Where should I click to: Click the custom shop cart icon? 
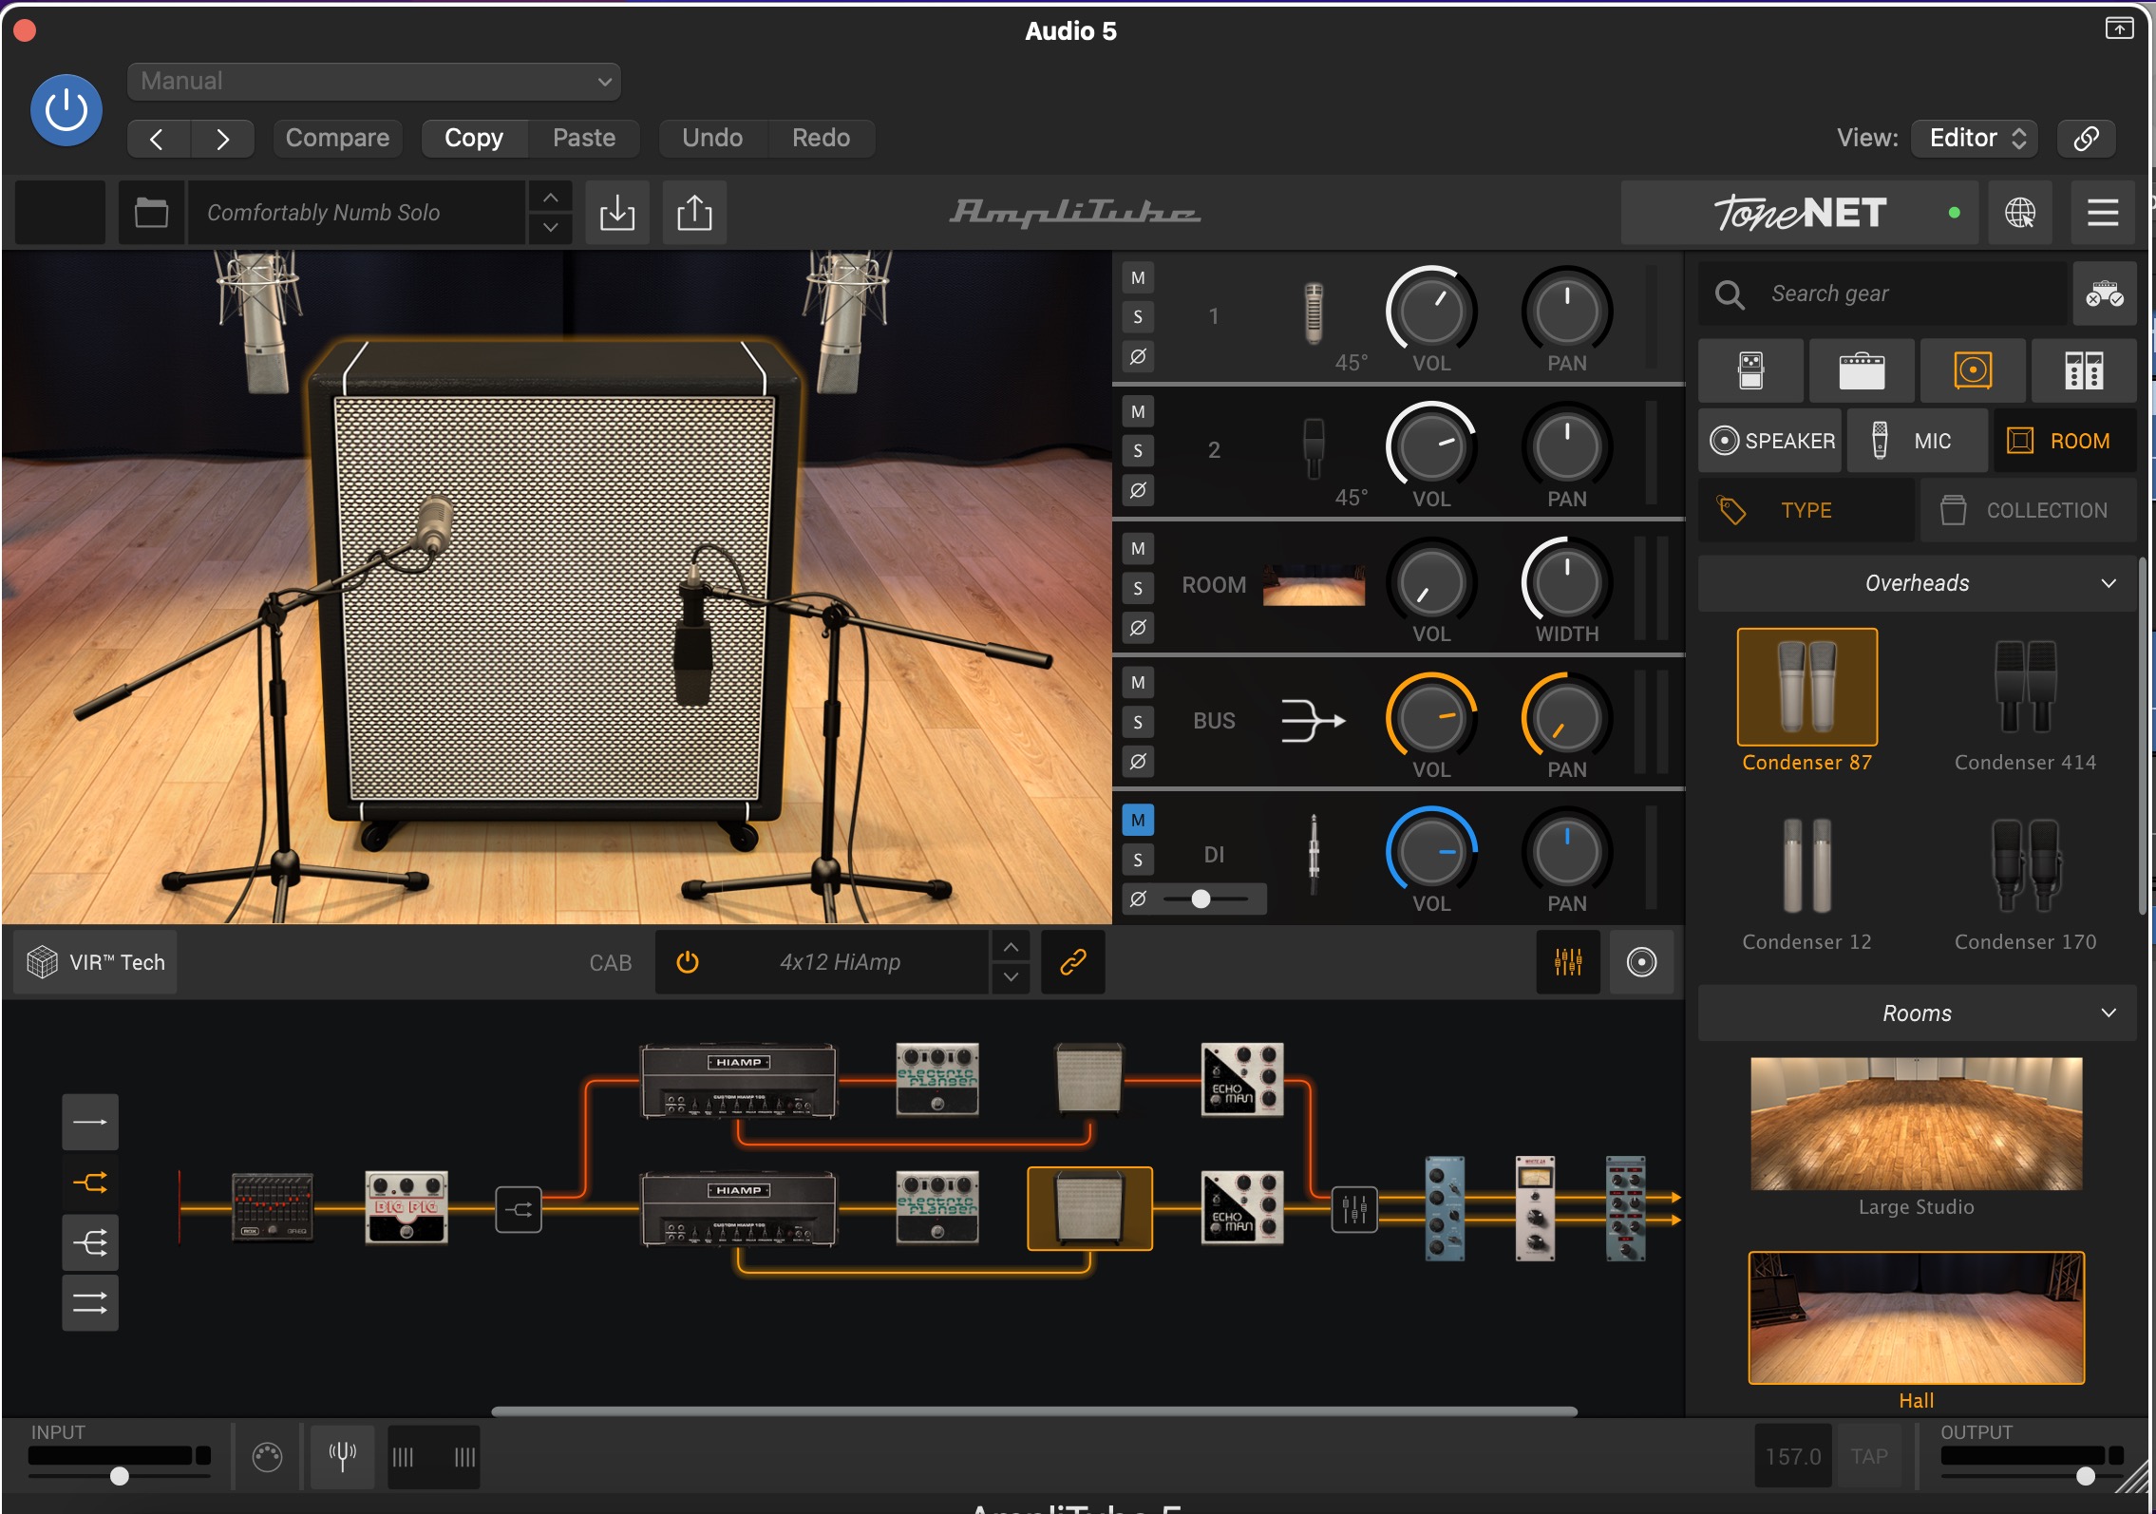pyautogui.click(x=2105, y=293)
